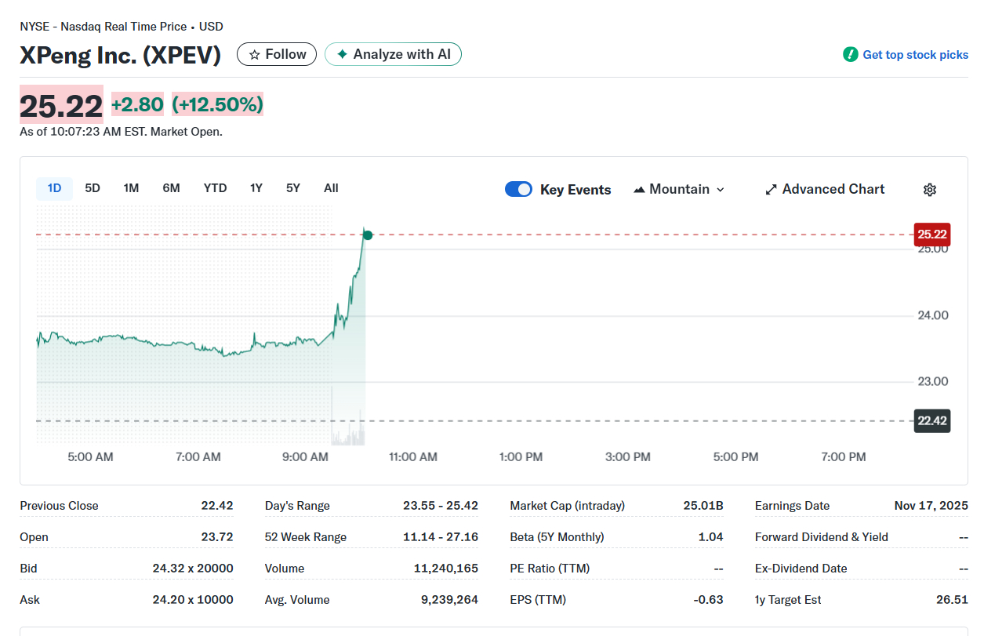Click the Ex-Dividend Date label
Image resolution: width=984 pixels, height=636 pixels.
coord(801,569)
